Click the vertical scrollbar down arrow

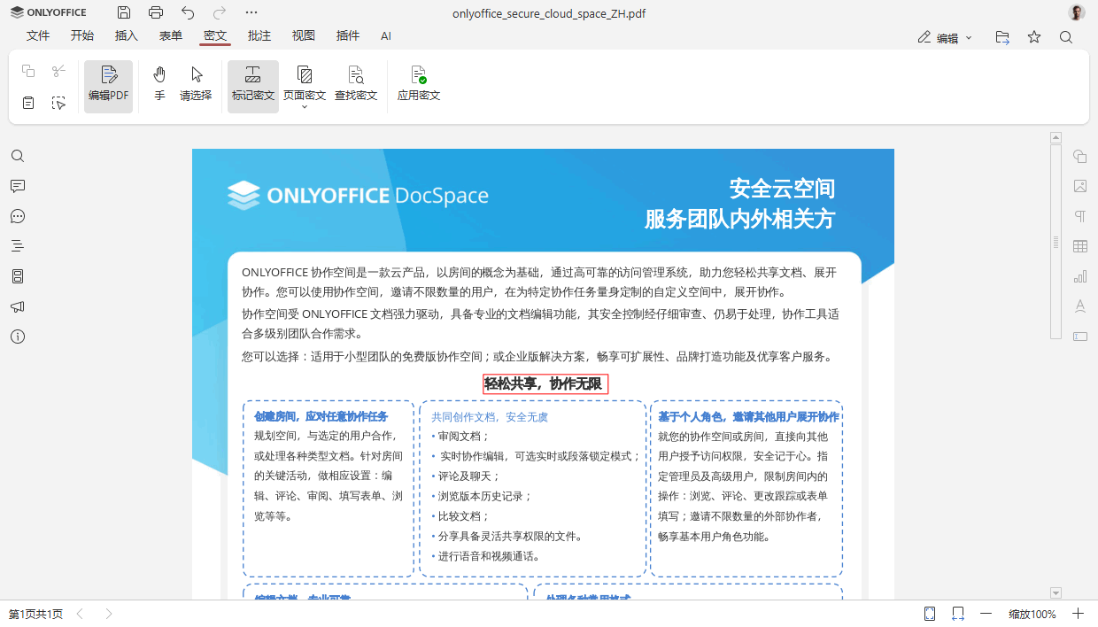click(x=1055, y=592)
